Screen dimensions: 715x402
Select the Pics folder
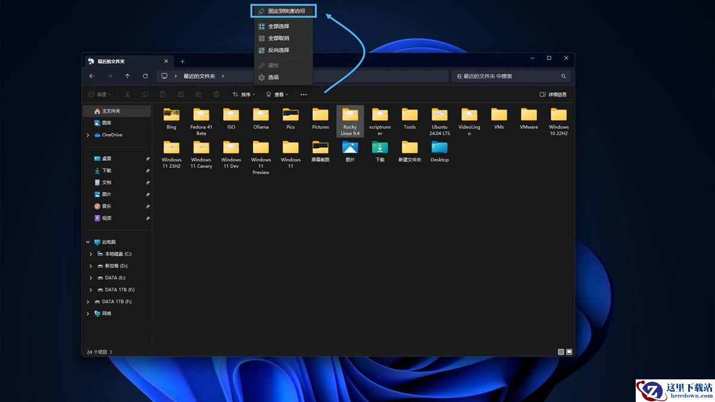291,119
